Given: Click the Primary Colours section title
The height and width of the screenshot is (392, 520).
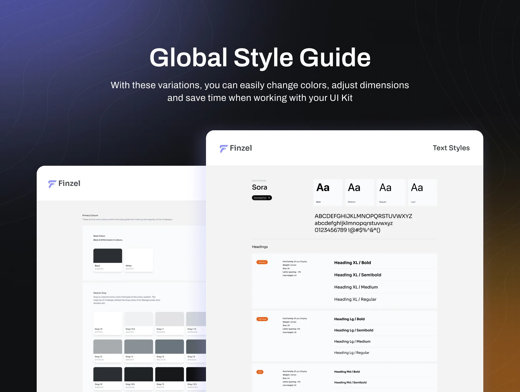Looking at the screenshot, I should (90, 215).
